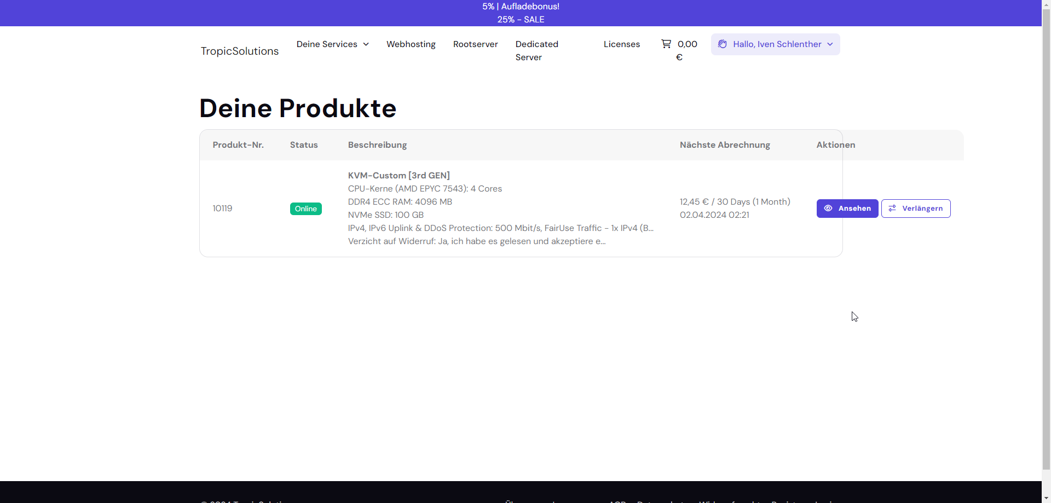Click the waving hand icon

point(723,44)
